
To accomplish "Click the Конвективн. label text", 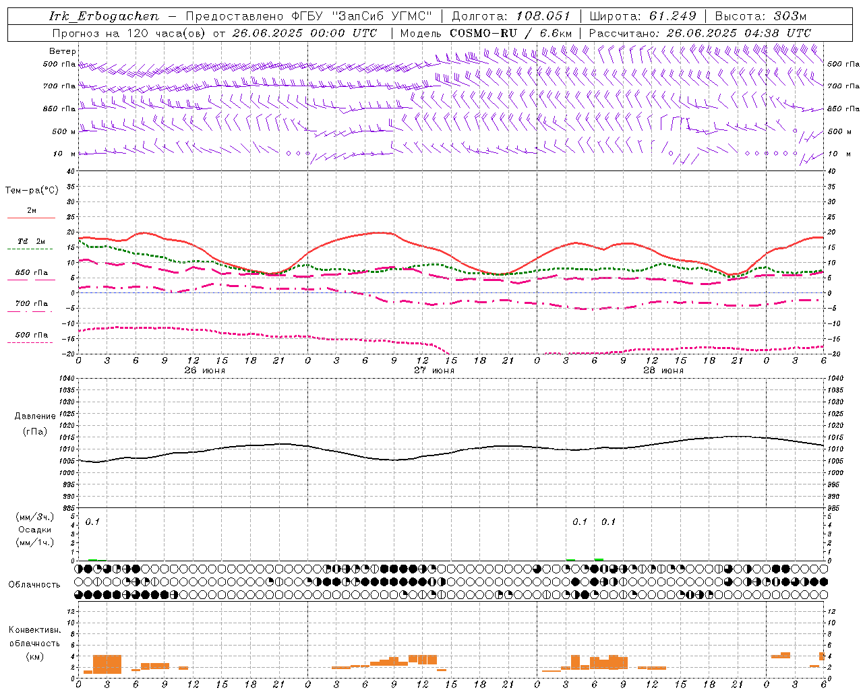I will tap(34, 630).
